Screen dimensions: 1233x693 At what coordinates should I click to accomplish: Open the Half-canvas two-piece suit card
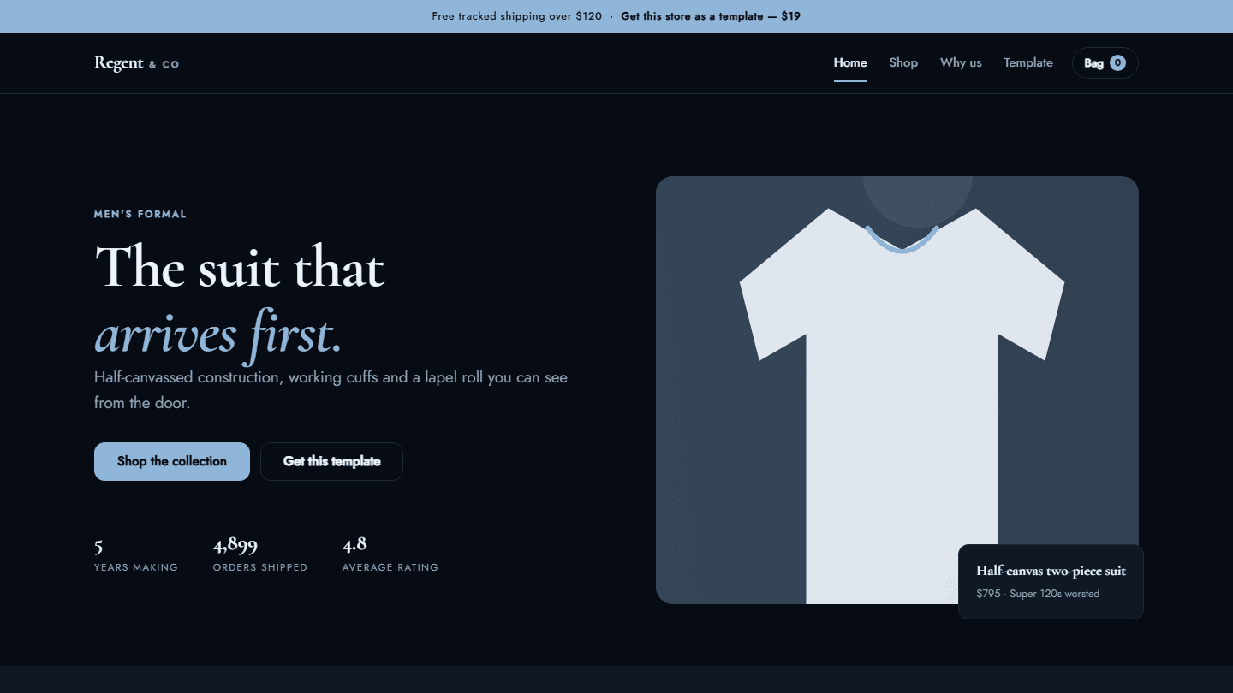point(1051,582)
